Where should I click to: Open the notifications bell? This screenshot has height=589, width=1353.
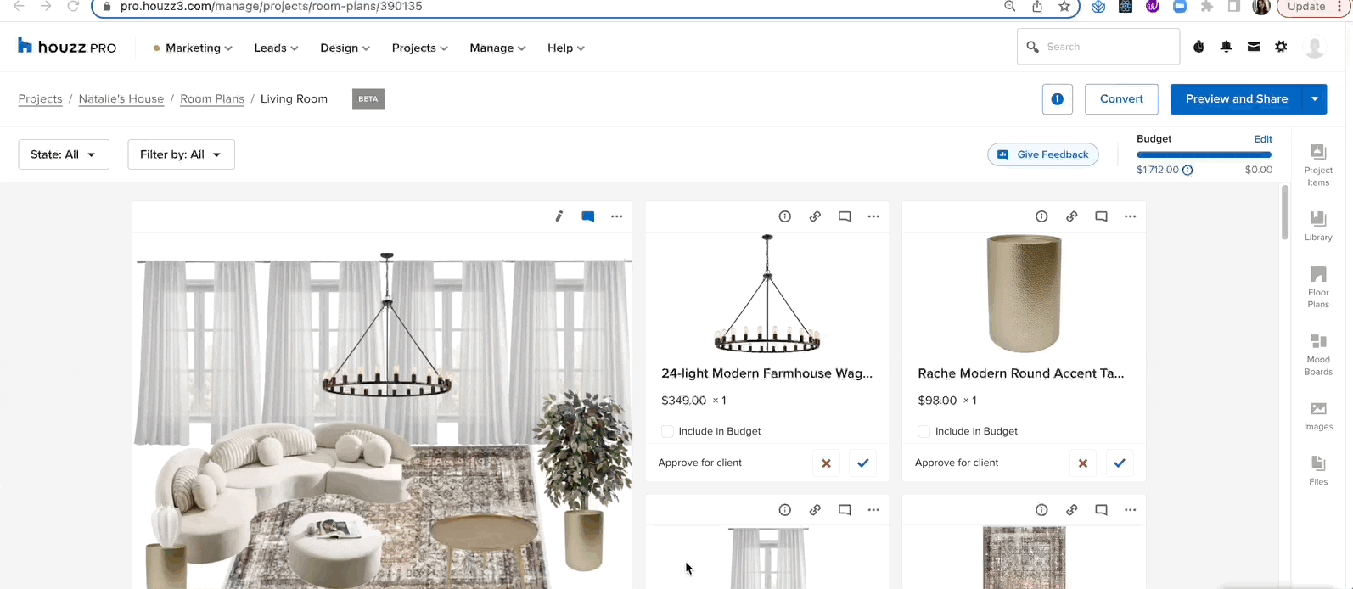click(1227, 47)
